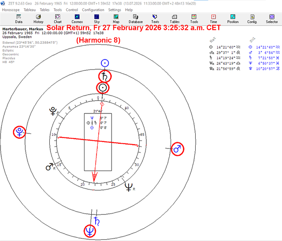Screen dimensions: 282x241
Task: Open the Control menu
Action: click(72, 10)
